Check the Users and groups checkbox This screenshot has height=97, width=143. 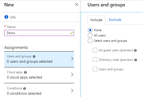tap(95, 69)
